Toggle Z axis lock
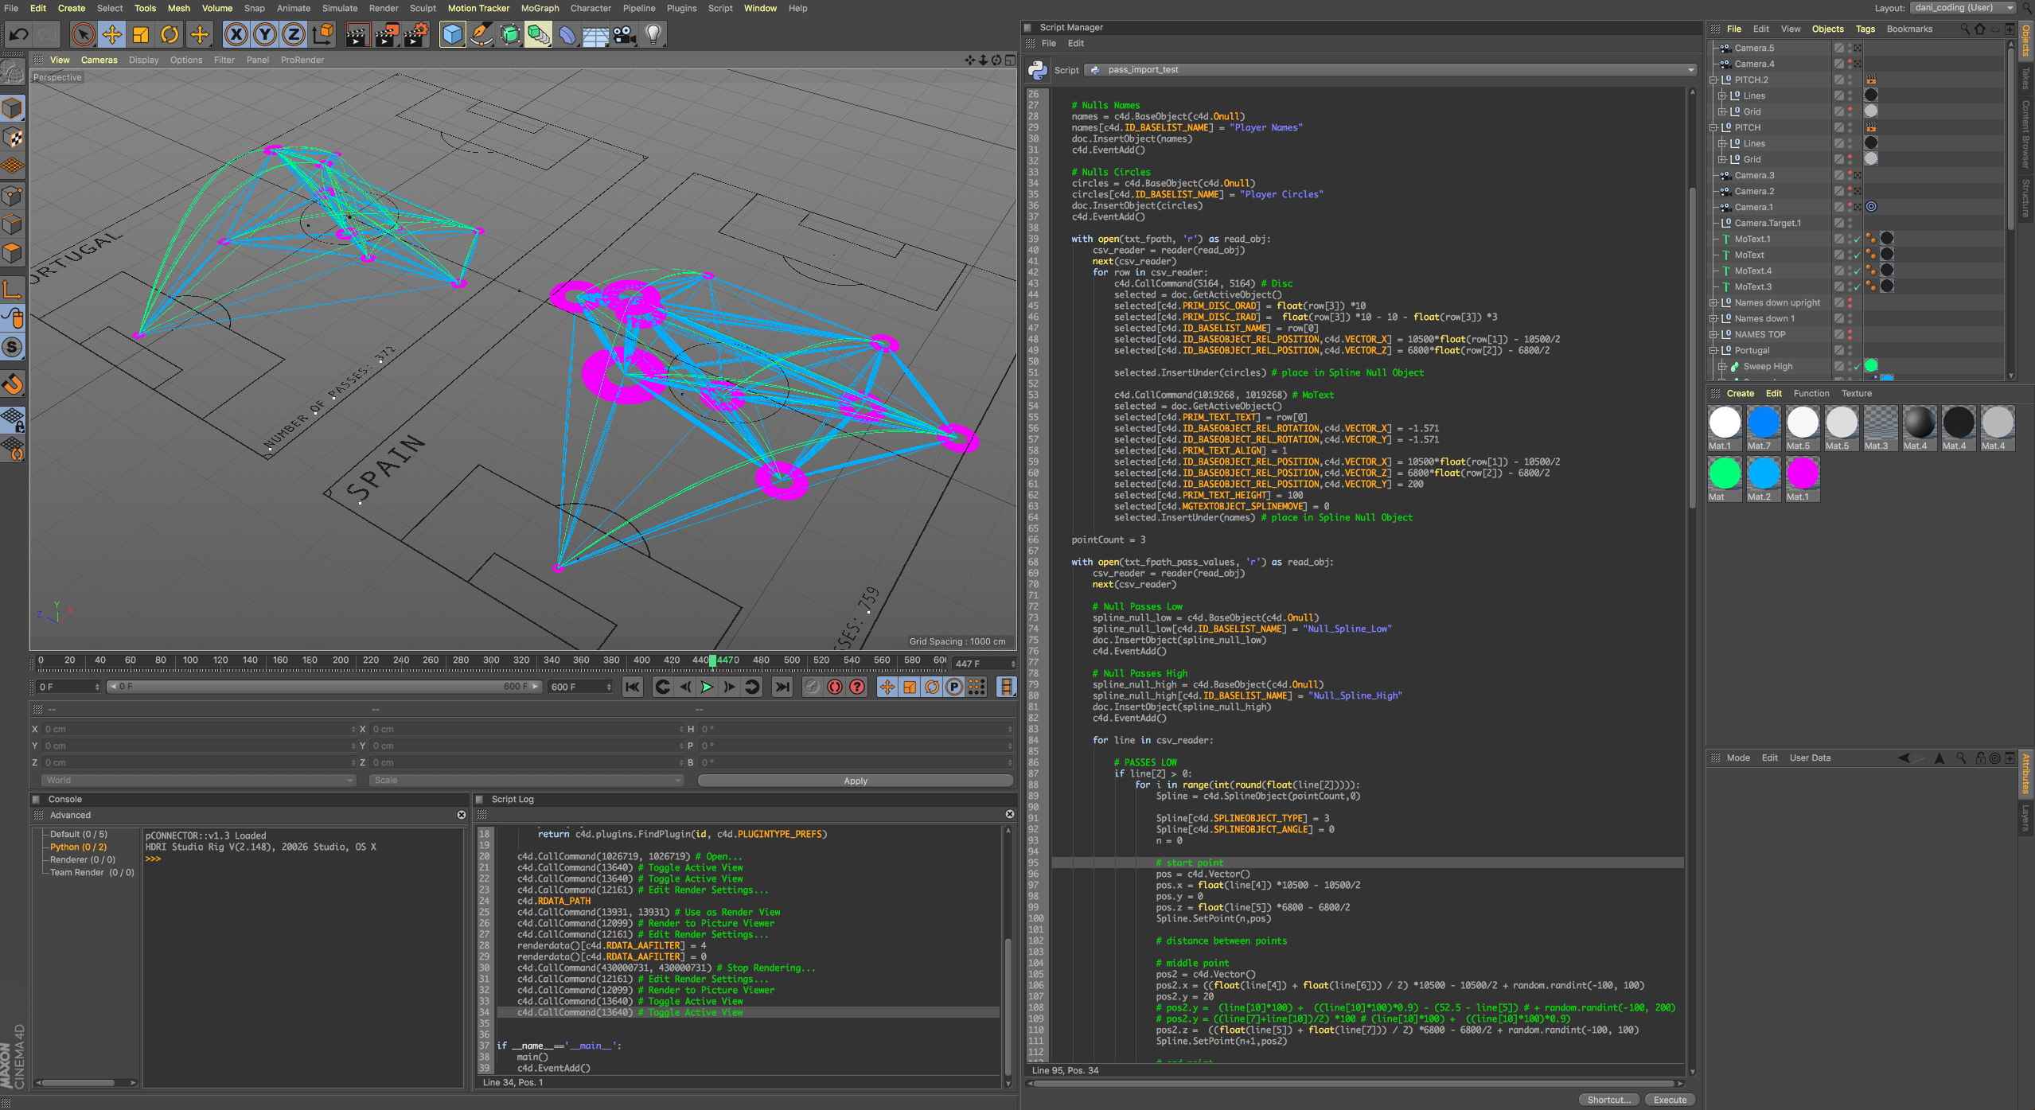This screenshot has width=2035, height=1110. click(x=294, y=34)
